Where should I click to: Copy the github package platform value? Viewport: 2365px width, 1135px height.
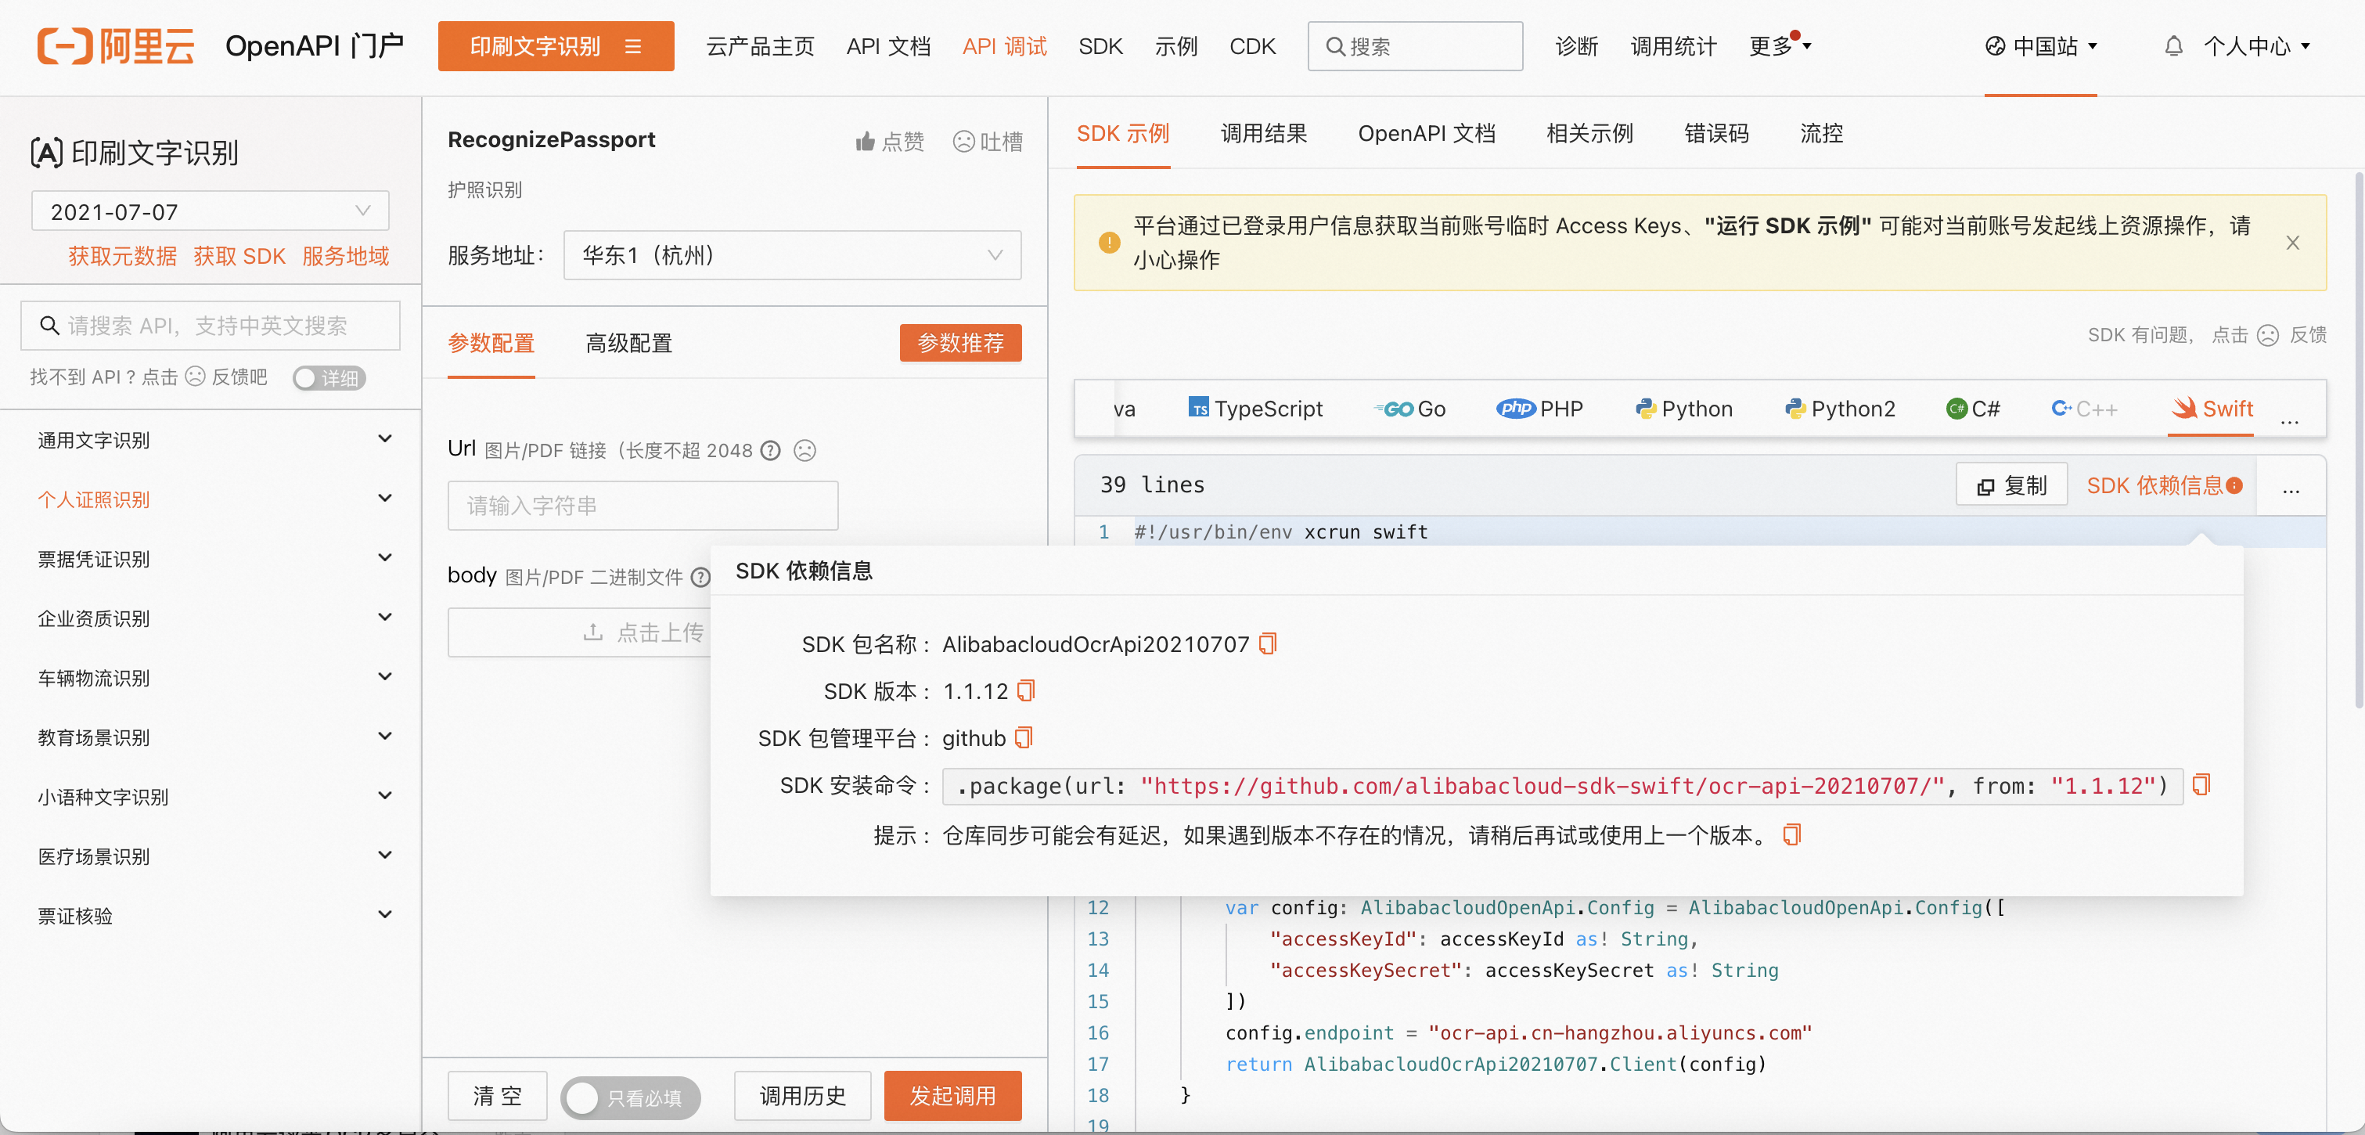(1024, 737)
